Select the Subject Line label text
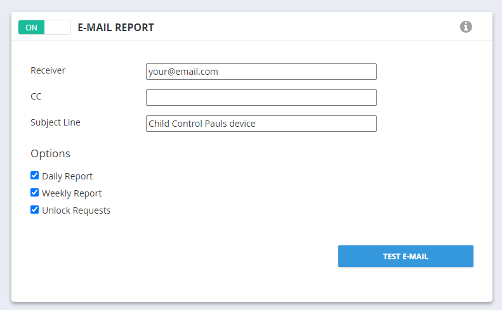 coord(55,122)
